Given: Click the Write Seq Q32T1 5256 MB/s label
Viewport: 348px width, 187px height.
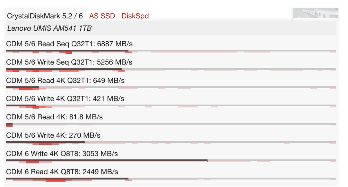Looking at the screenshot, I should (69, 62).
